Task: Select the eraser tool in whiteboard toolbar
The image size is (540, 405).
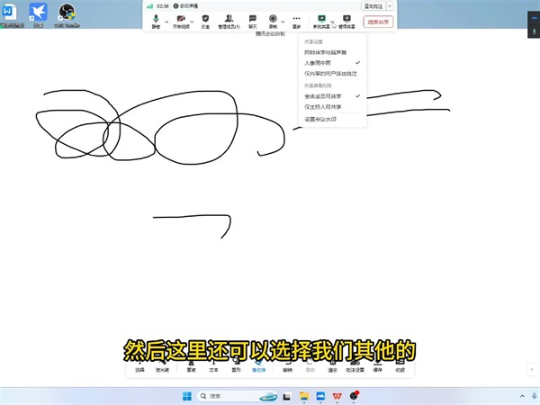Action: pyautogui.click(x=258, y=367)
